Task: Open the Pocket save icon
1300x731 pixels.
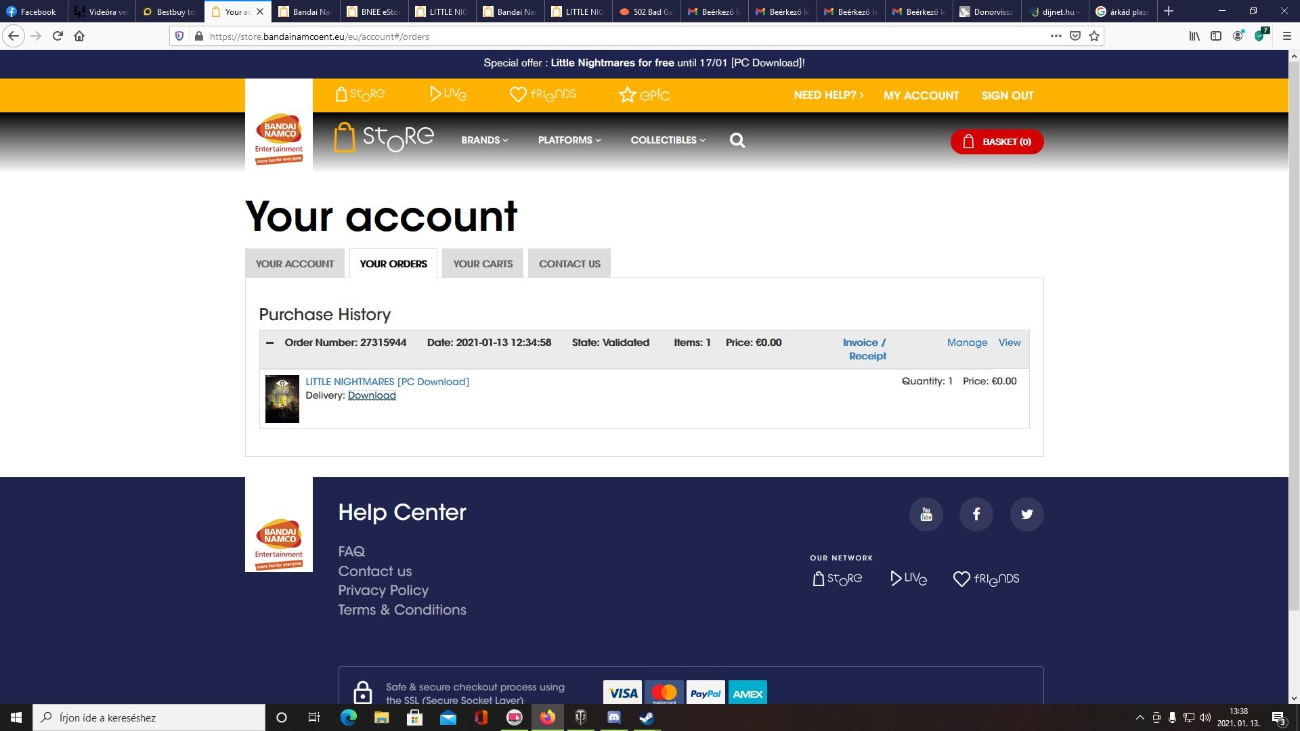Action: pyautogui.click(x=1075, y=36)
